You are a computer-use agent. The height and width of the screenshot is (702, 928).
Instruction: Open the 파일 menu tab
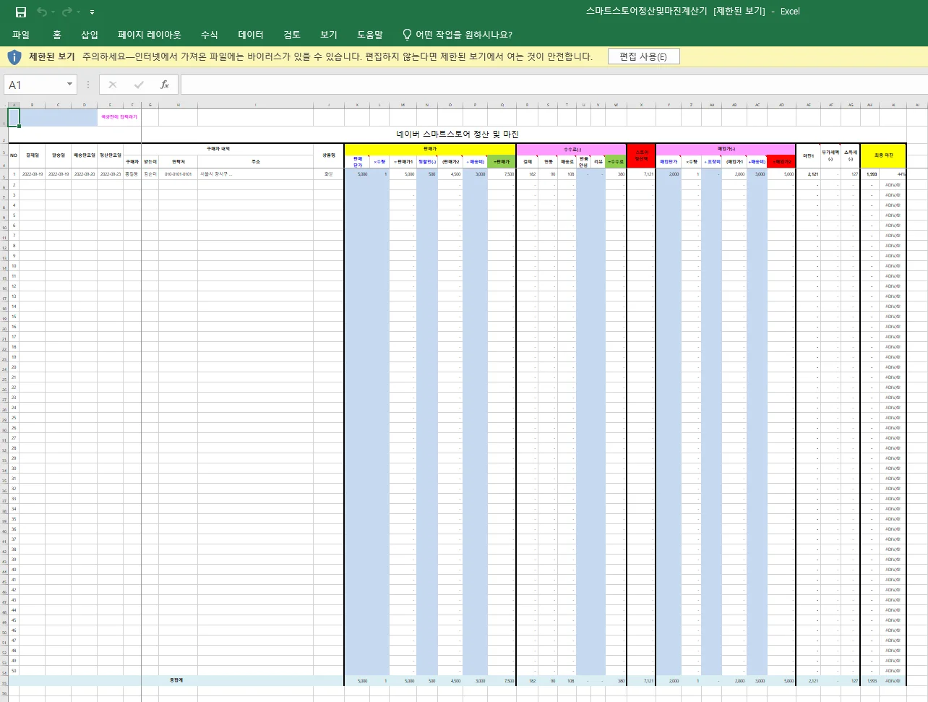click(21, 35)
